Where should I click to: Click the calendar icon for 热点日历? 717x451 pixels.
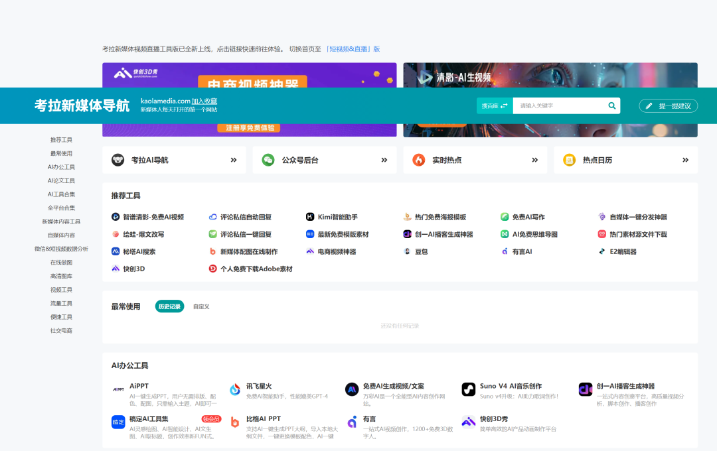[569, 160]
